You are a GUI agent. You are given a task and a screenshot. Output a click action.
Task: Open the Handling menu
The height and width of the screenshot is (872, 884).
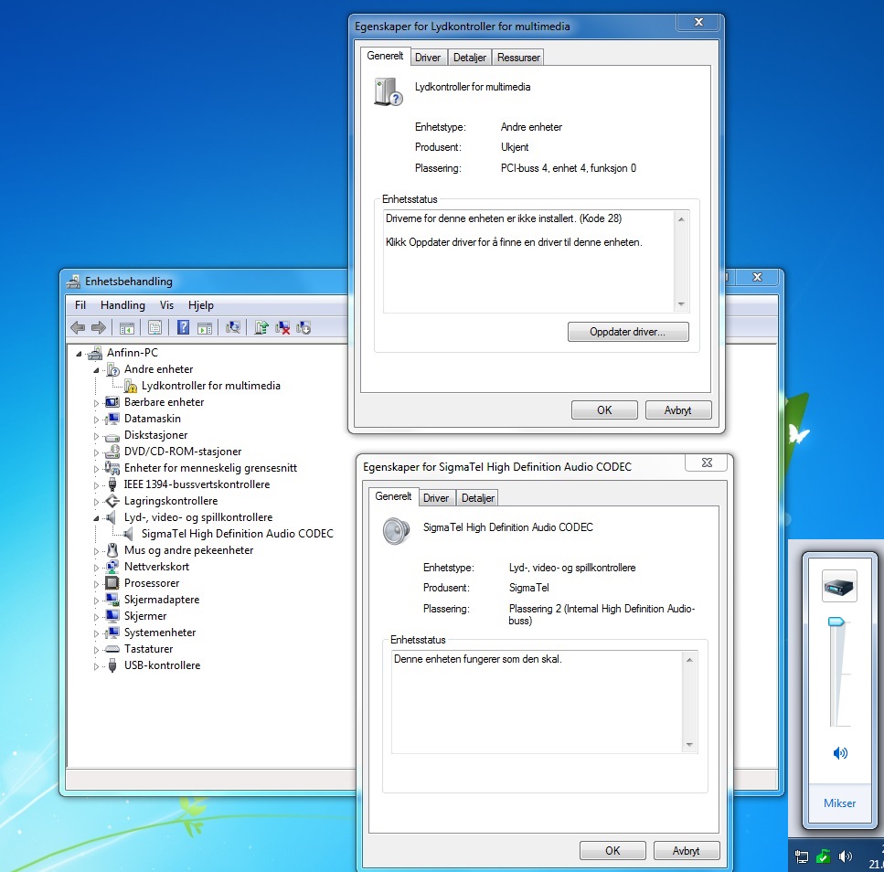(122, 305)
